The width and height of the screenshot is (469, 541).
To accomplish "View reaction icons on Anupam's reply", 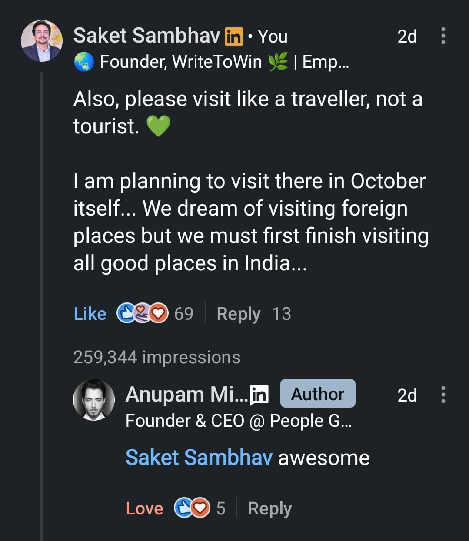I will click(192, 508).
